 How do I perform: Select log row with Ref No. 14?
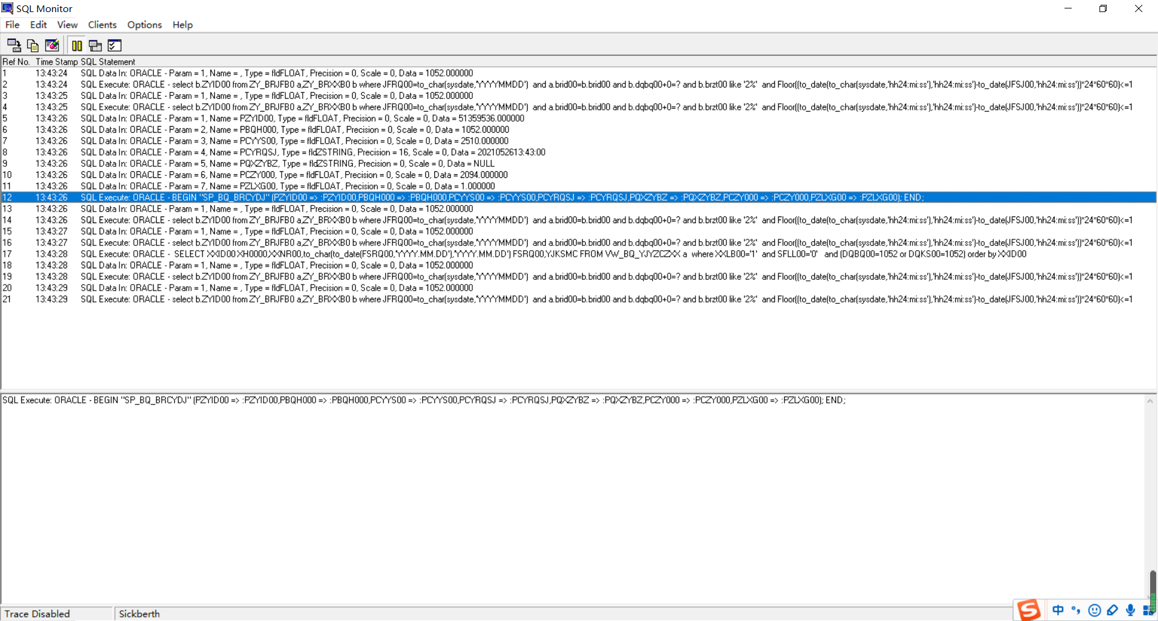[578, 220]
